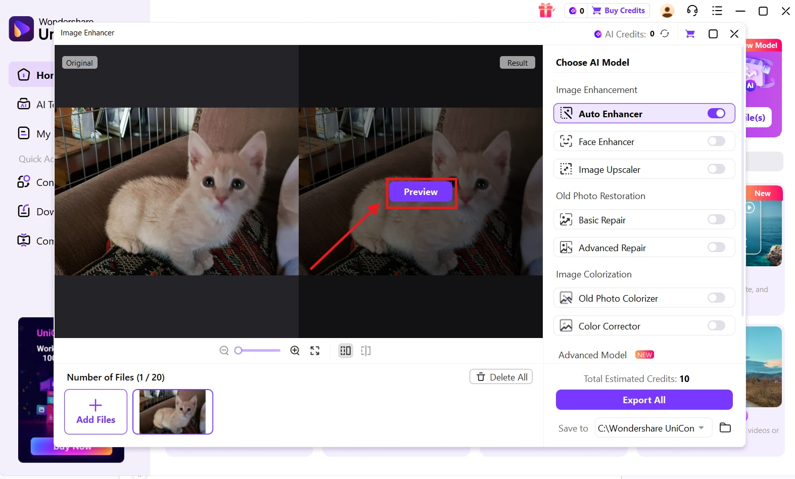Click the zoom out magnifier icon

(224, 351)
